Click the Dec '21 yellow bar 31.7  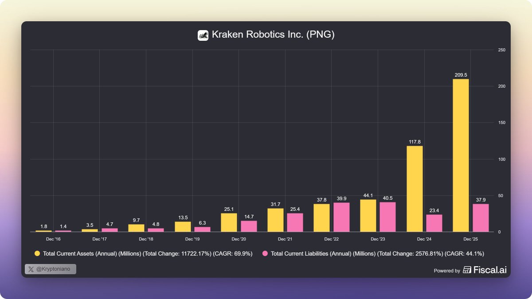275,220
